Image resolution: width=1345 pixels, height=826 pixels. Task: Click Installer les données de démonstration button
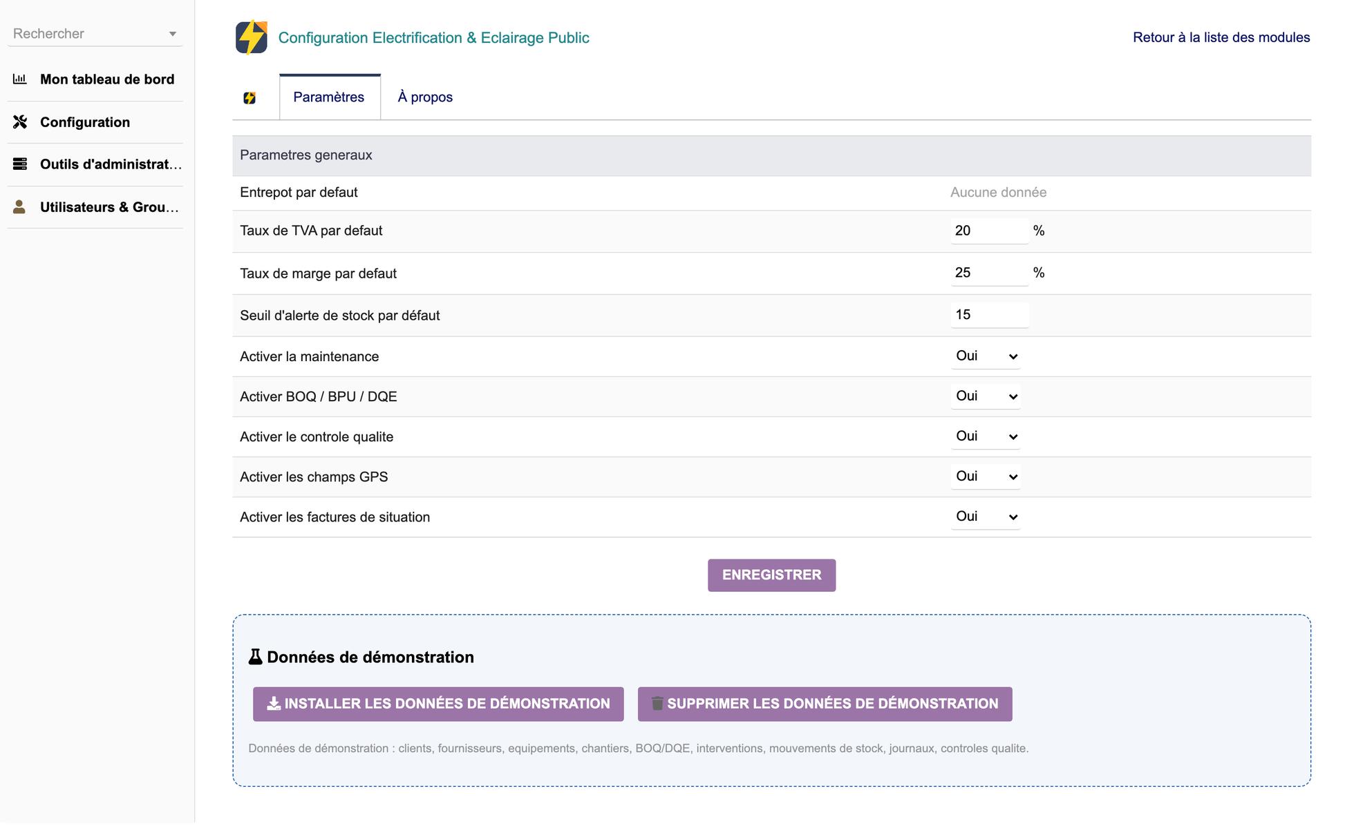(438, 704)
